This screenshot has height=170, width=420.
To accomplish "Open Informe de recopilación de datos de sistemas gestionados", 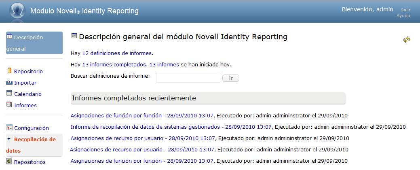I will coord(171,127).
